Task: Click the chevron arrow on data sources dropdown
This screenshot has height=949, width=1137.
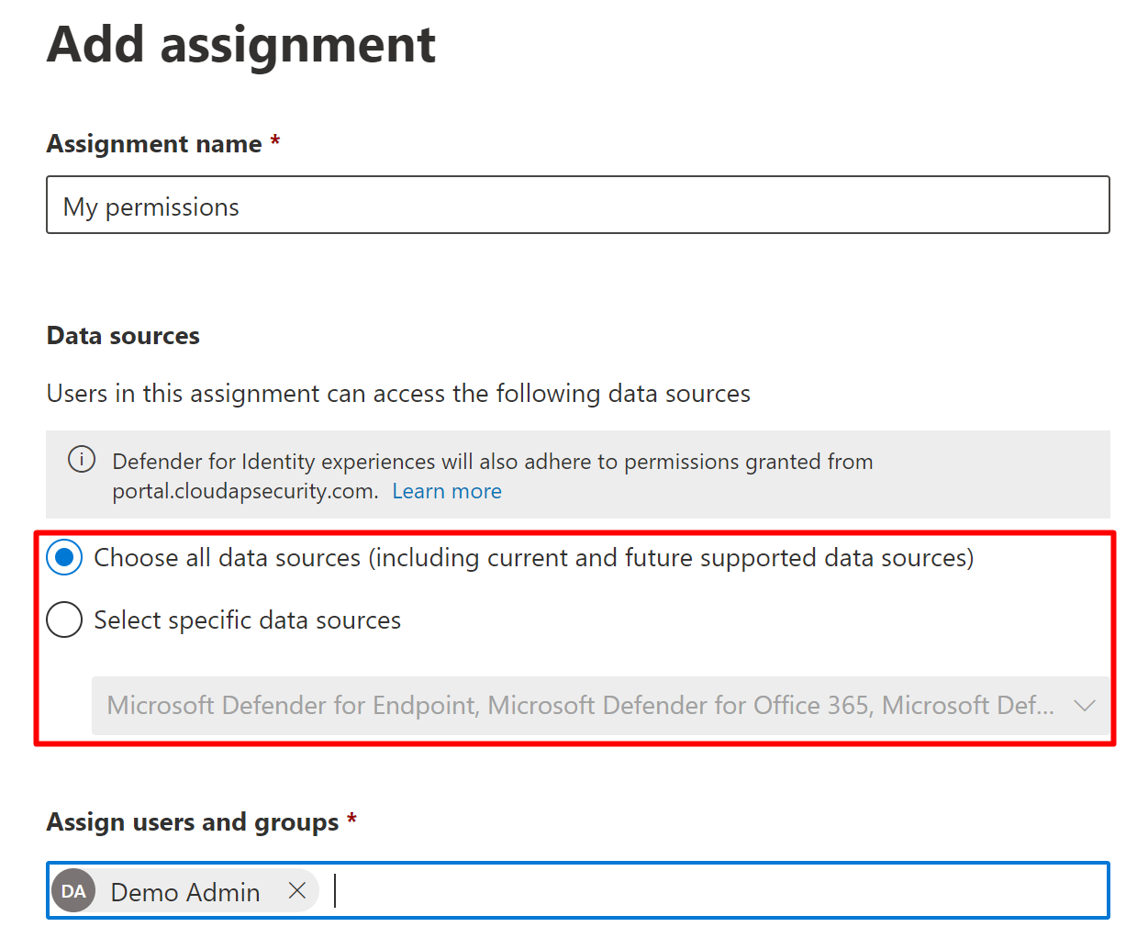Action: click(x=1085, y=706)
